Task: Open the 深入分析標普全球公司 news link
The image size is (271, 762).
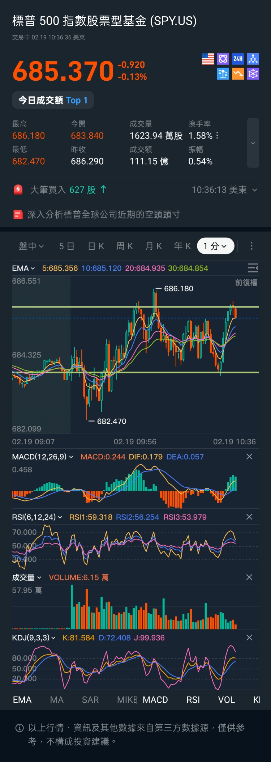Action: 104,215
